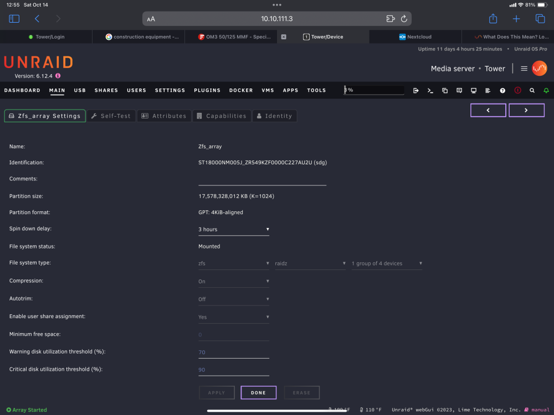
Task: Close the Tower/Device tab with X
Action: [x=284, y=37]
